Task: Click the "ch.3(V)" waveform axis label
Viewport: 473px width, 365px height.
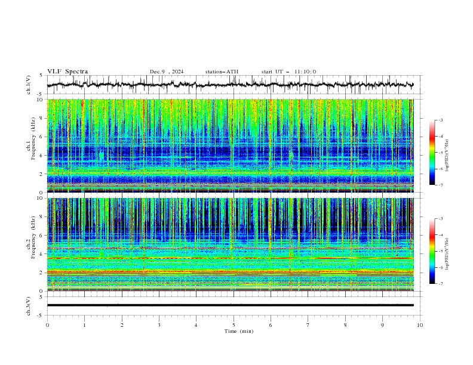Action: pyautogui.click(x=29, y=306)
